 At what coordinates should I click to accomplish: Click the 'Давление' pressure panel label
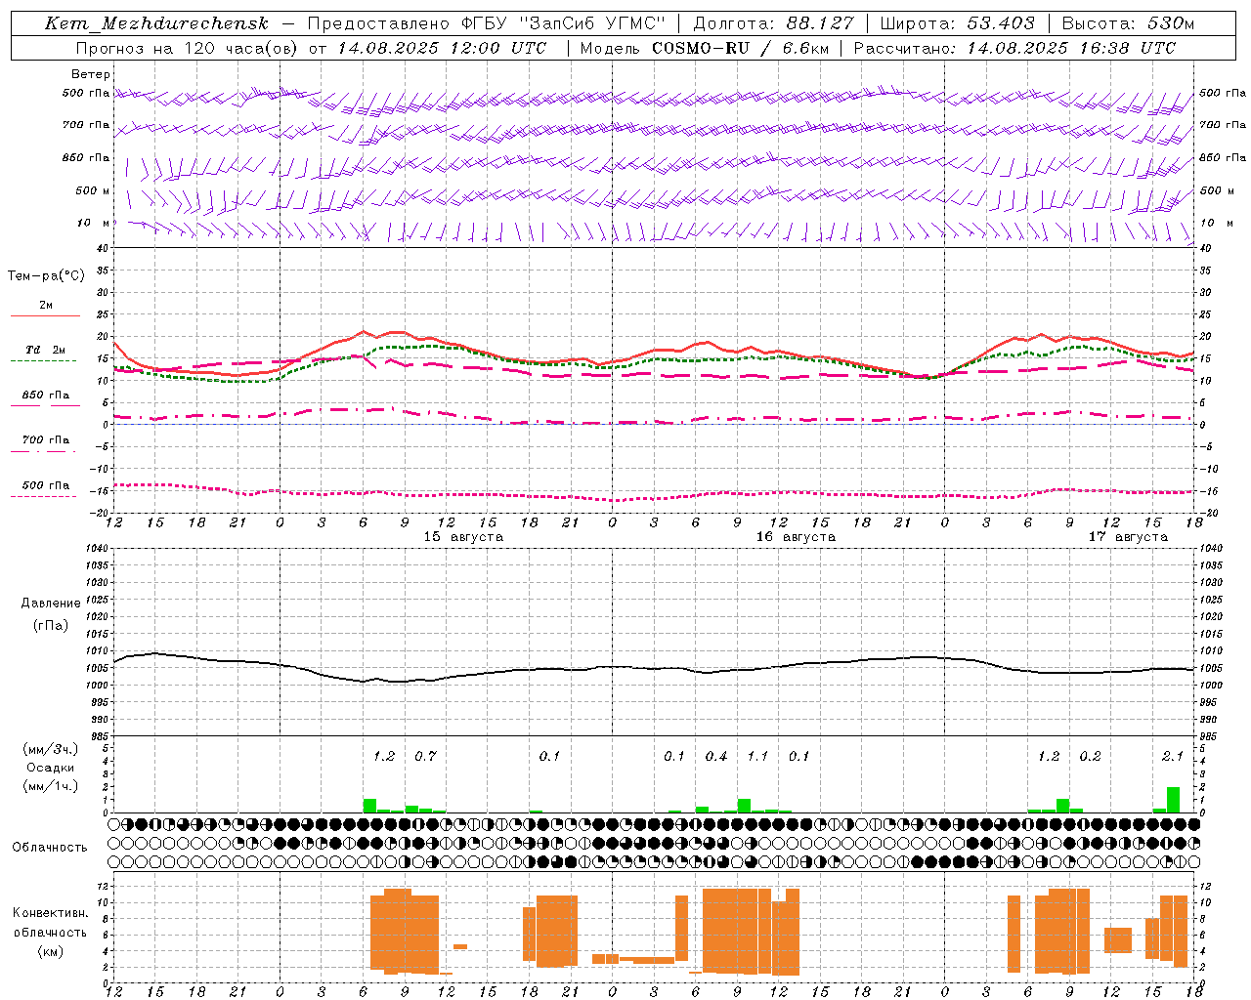[51, 604]
